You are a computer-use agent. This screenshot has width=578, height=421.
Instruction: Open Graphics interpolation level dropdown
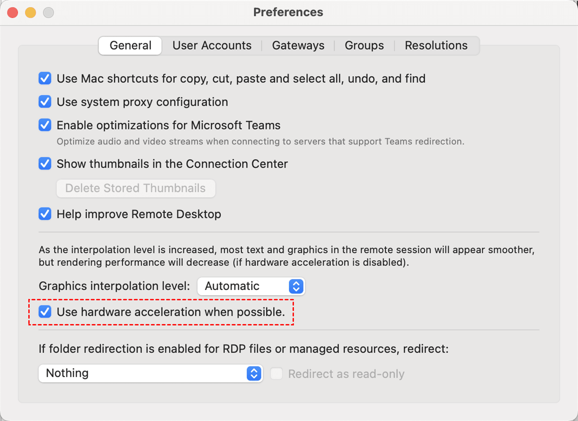pyautogui.click(x=250, y=286)
